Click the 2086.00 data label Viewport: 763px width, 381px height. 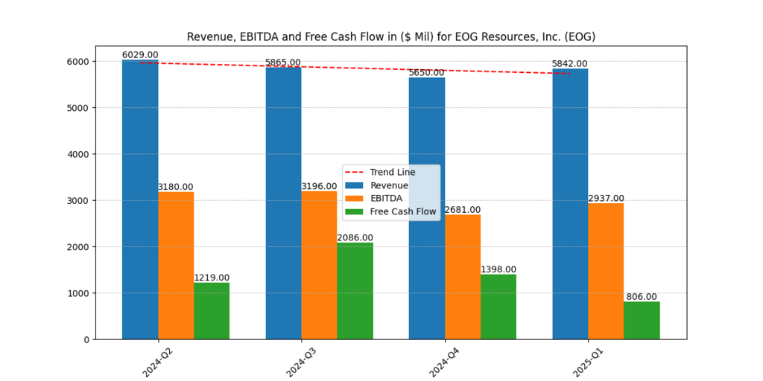click(355, 238)
